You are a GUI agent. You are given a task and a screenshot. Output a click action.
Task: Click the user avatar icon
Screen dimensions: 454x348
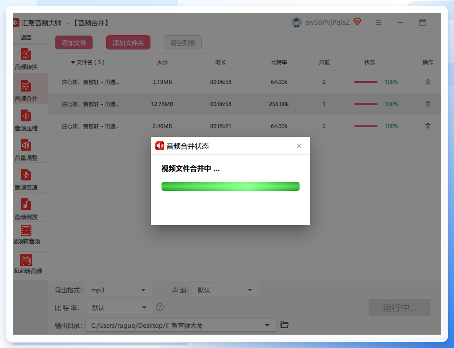[296, 22]
